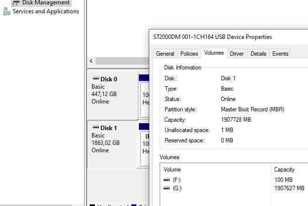The width and height of the screenshot is (308, 206).
Task: Click the horizontal scrollbar track in the volume list pane
Action: tap(122, 61)
